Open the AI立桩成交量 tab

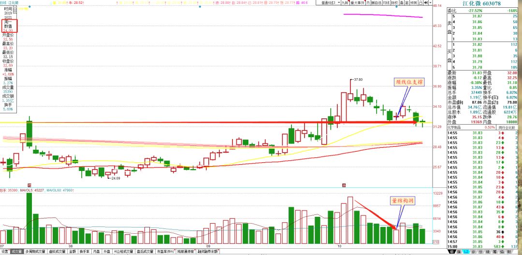pos(123,252)
